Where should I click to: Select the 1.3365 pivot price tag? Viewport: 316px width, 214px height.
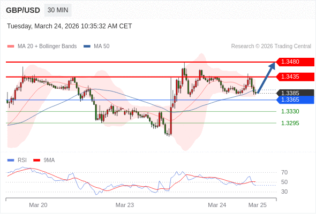tap(295, 100)
